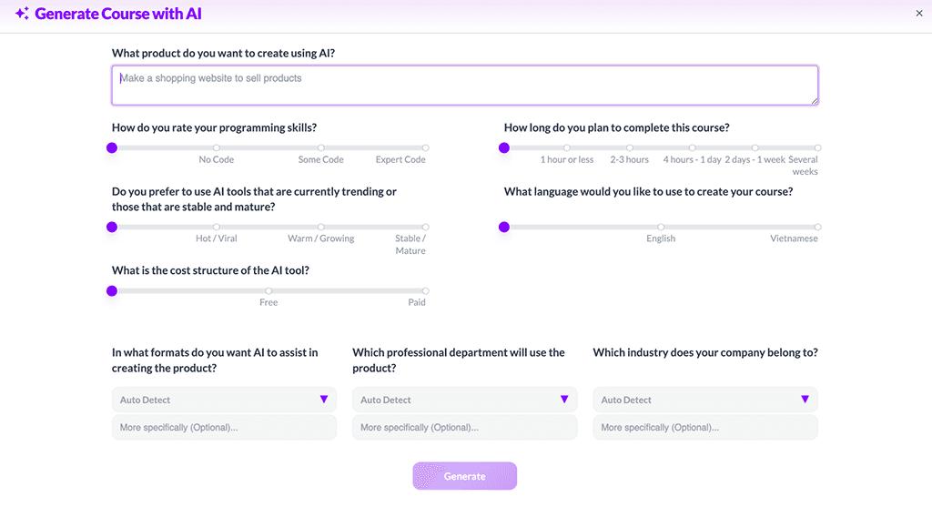The width and height of the screenshot is (932, 507).
Task: Expand the professional department dropdown
Action: pos(464,400)
